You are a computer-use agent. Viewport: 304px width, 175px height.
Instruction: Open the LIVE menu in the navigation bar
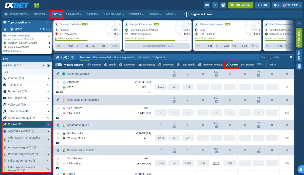click(x=56, y=14)
